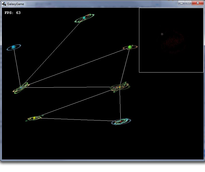Image resolution: width=205 pixels, height=172 pixels.
Task: Click the disabled maximize button
Action: pyautogui.click(x=188, y=3)
